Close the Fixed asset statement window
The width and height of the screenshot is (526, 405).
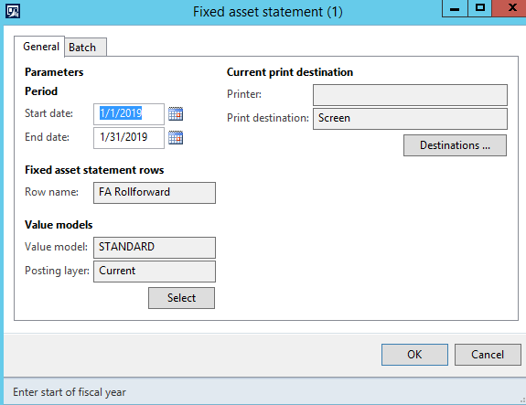[x=509, y=8]
